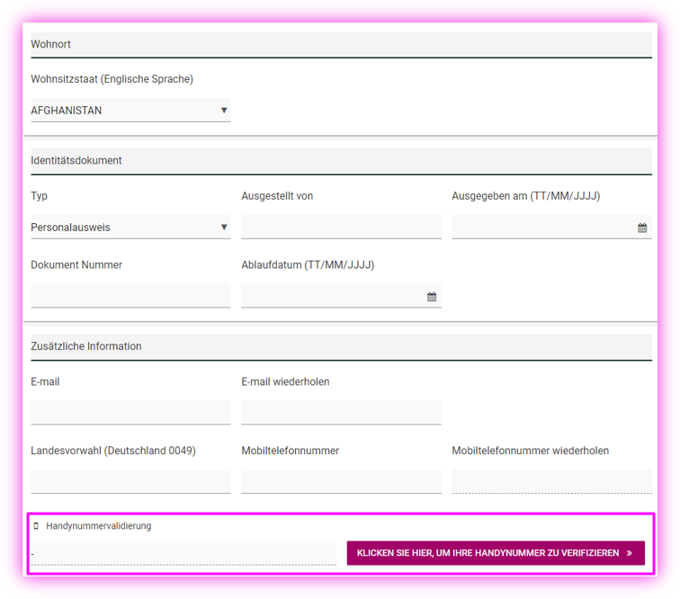The image size is (680, 599).
Task: Click the Ablaufdatum date field
Action: pos(341,296)
